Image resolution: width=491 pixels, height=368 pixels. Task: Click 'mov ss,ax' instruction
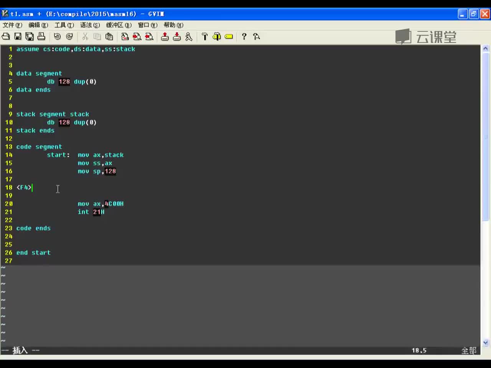pos(95,163)
